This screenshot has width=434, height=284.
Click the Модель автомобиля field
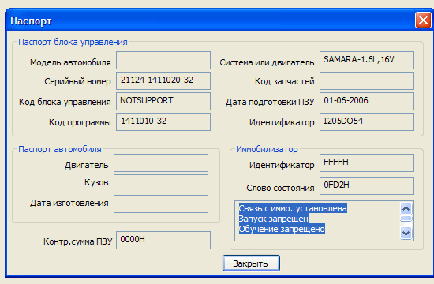point(163,60)
